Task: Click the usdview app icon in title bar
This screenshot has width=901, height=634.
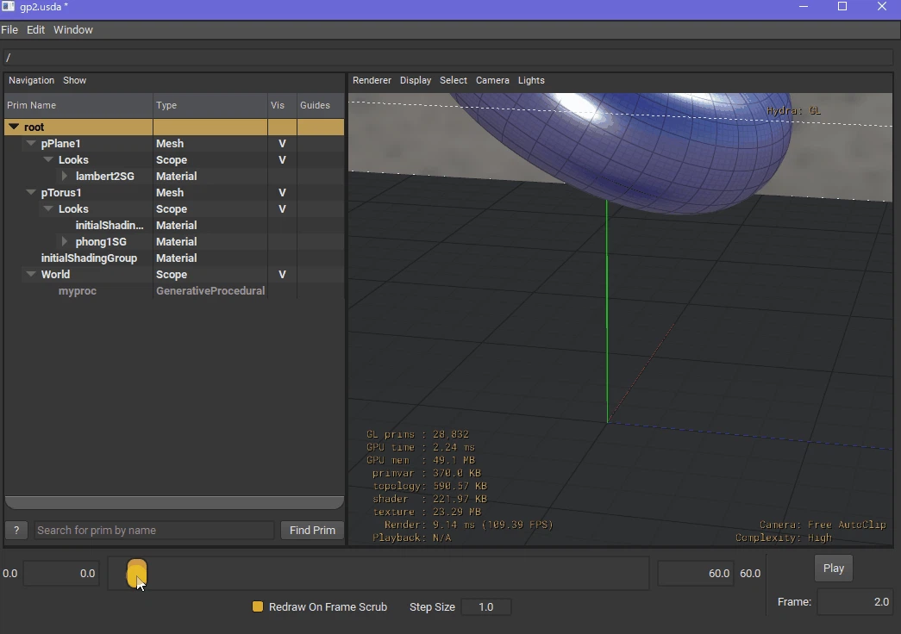Action: click(x=8, y=7)
